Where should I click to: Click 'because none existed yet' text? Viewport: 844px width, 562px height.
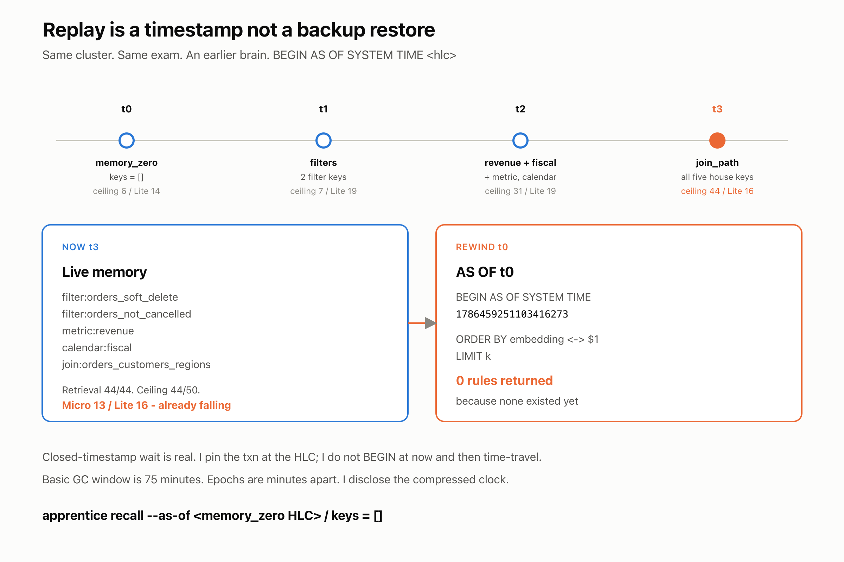[517, 401]
